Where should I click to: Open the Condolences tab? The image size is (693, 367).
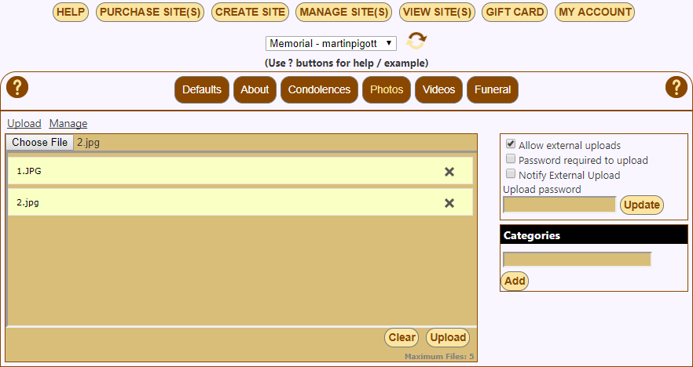click(319, 89)
